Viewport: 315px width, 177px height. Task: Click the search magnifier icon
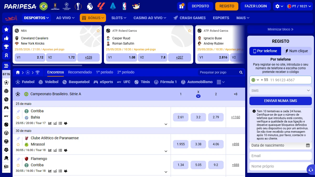[x=241, y=72]
